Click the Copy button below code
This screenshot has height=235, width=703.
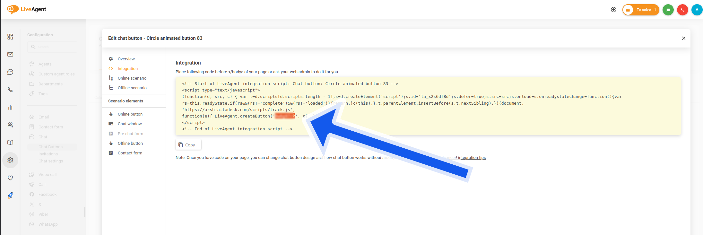[x=188, y=145]
